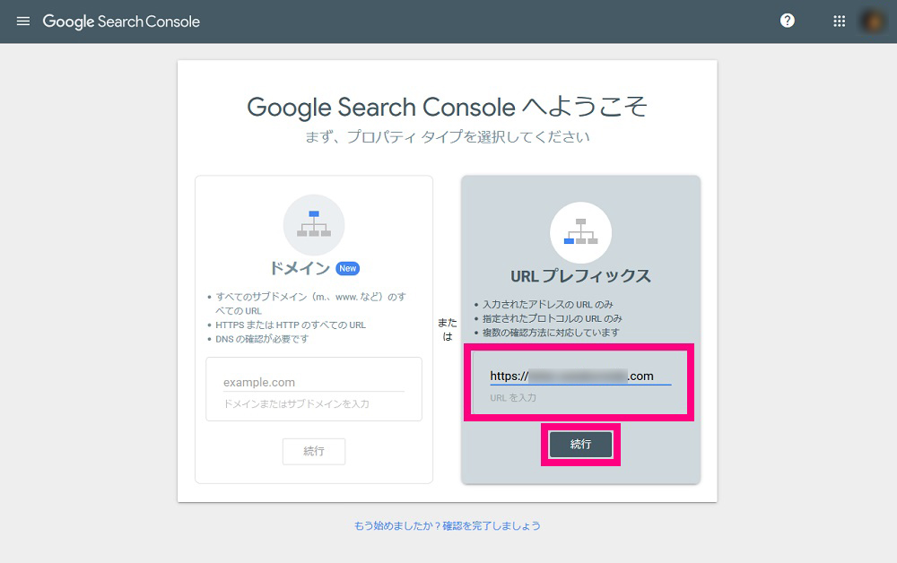
Task: Click the Google Search Console へようこそ title
Action: [x=448, y=107]
